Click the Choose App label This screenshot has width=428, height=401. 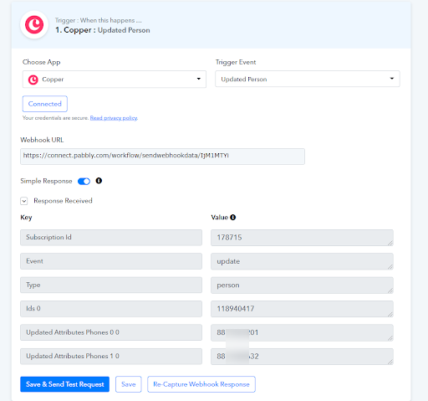pos(41,62)
